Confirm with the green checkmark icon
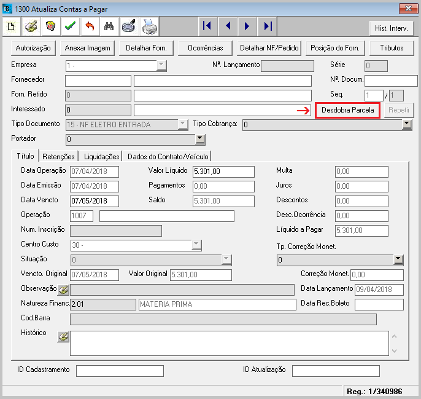421x399 pixels. pos(70,26)
